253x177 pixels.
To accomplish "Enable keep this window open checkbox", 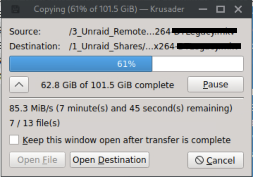I will click(14, 140).
